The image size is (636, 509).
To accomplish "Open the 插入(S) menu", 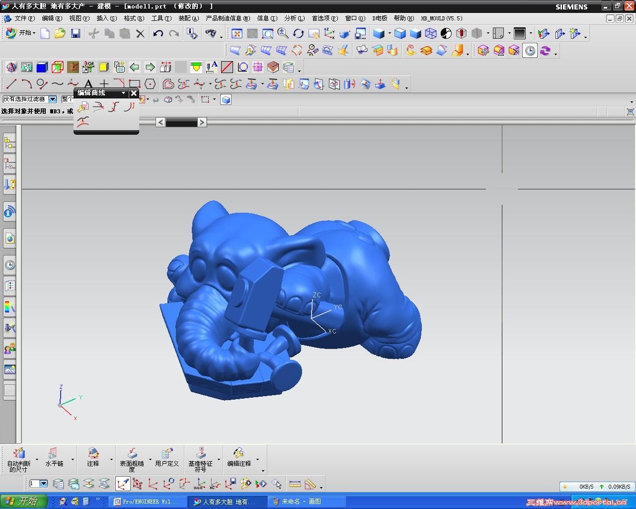I will click(x=107, y=18).
